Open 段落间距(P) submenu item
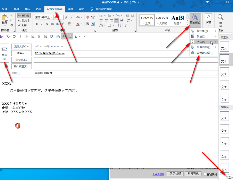Image resolution: width=233 pixels, height=180 pixels. [204, 47]
